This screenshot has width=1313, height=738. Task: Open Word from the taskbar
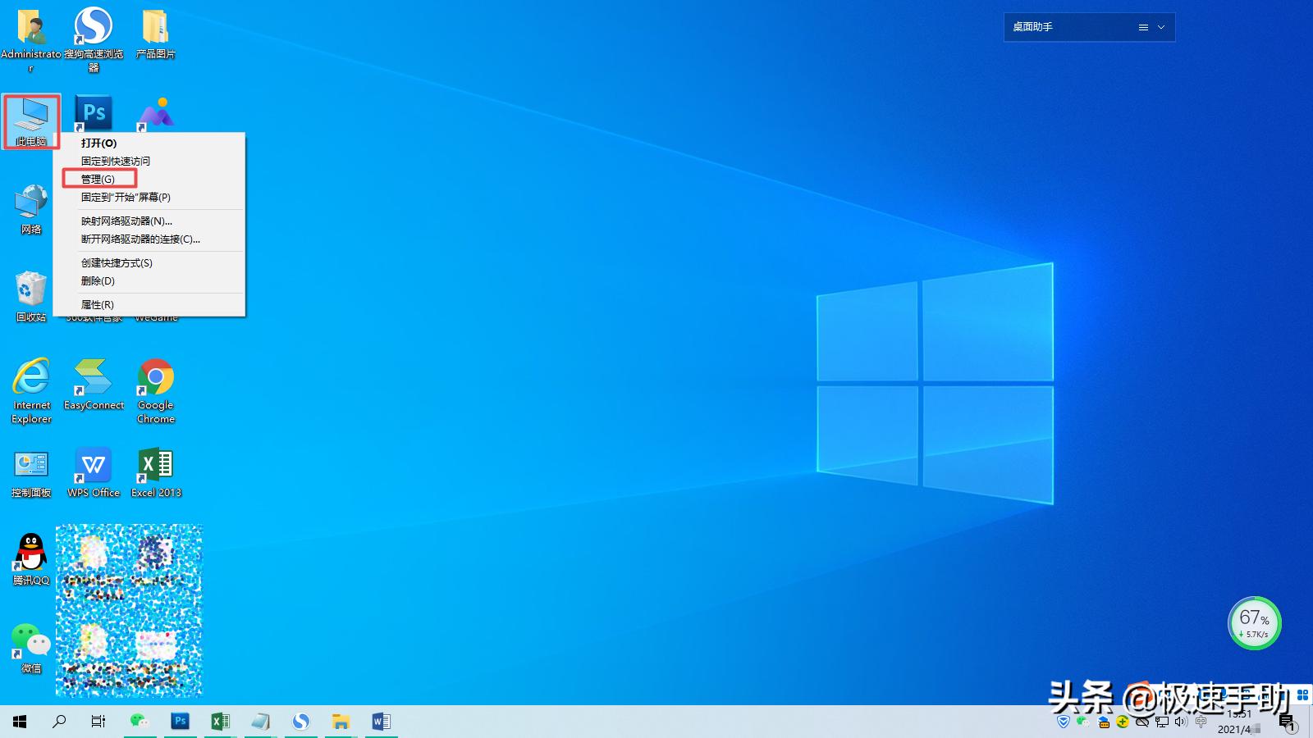380,722
